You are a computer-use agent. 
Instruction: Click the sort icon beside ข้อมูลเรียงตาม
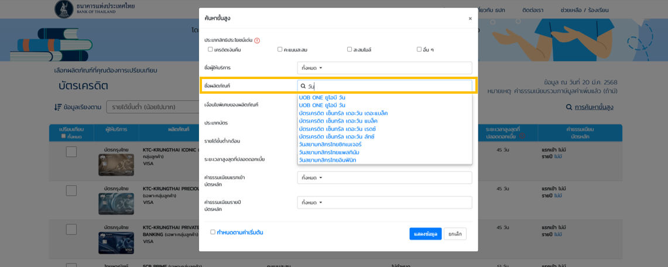pos(58,107)
